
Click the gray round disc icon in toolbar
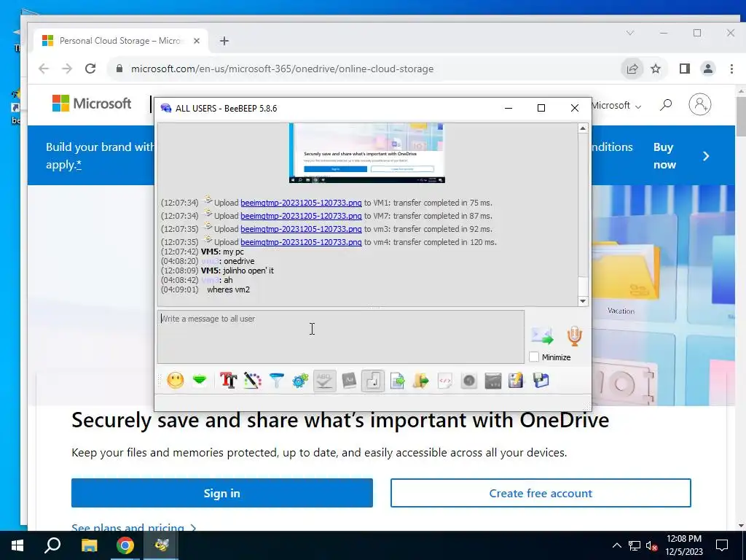(469, 381)
